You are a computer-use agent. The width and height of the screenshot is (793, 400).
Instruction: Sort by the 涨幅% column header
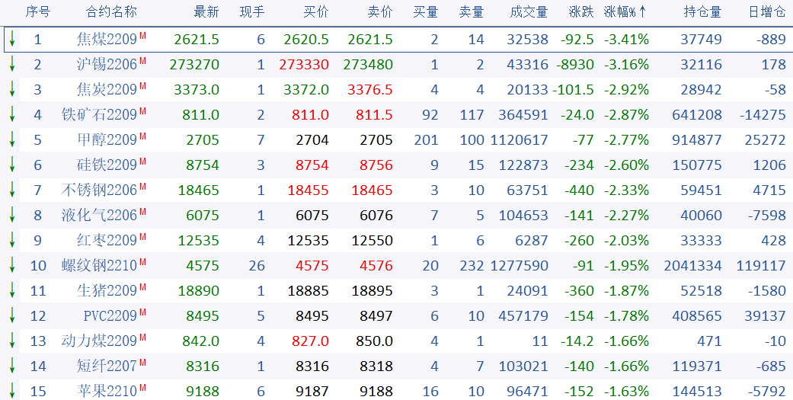(x=625, y=11)
